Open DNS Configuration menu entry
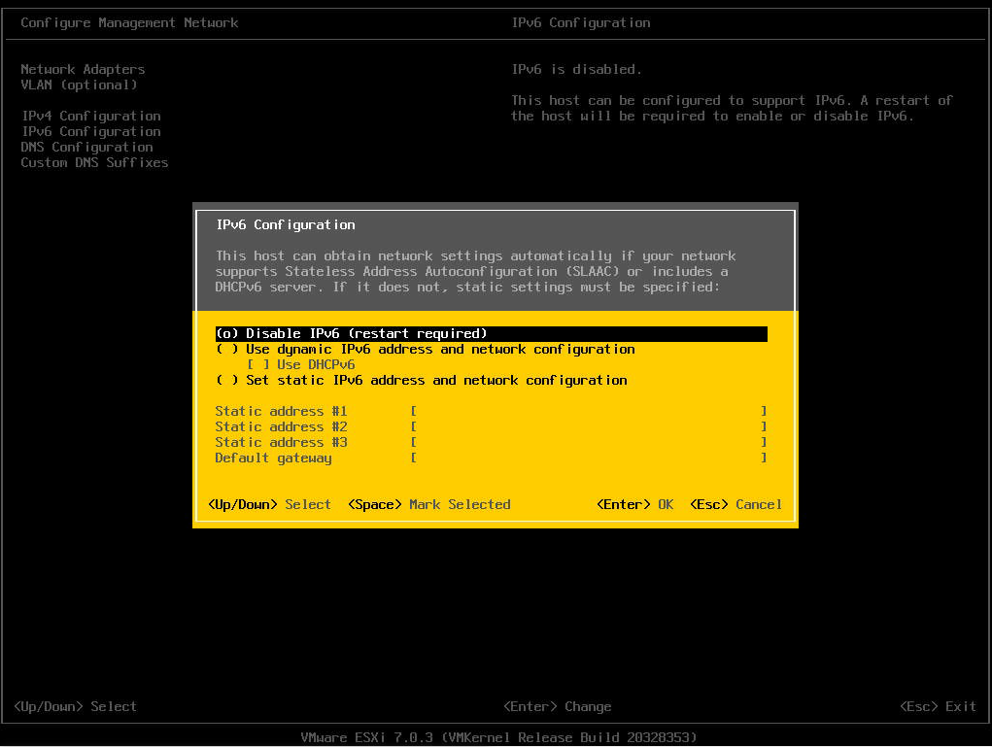The width and height of the screenshot is (992, 747). (x=86, y=147)
